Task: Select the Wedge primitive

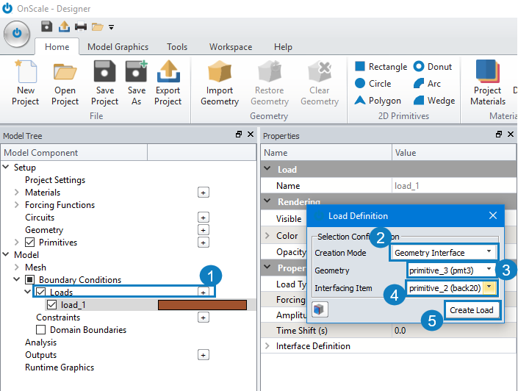Action: [434, 100]
